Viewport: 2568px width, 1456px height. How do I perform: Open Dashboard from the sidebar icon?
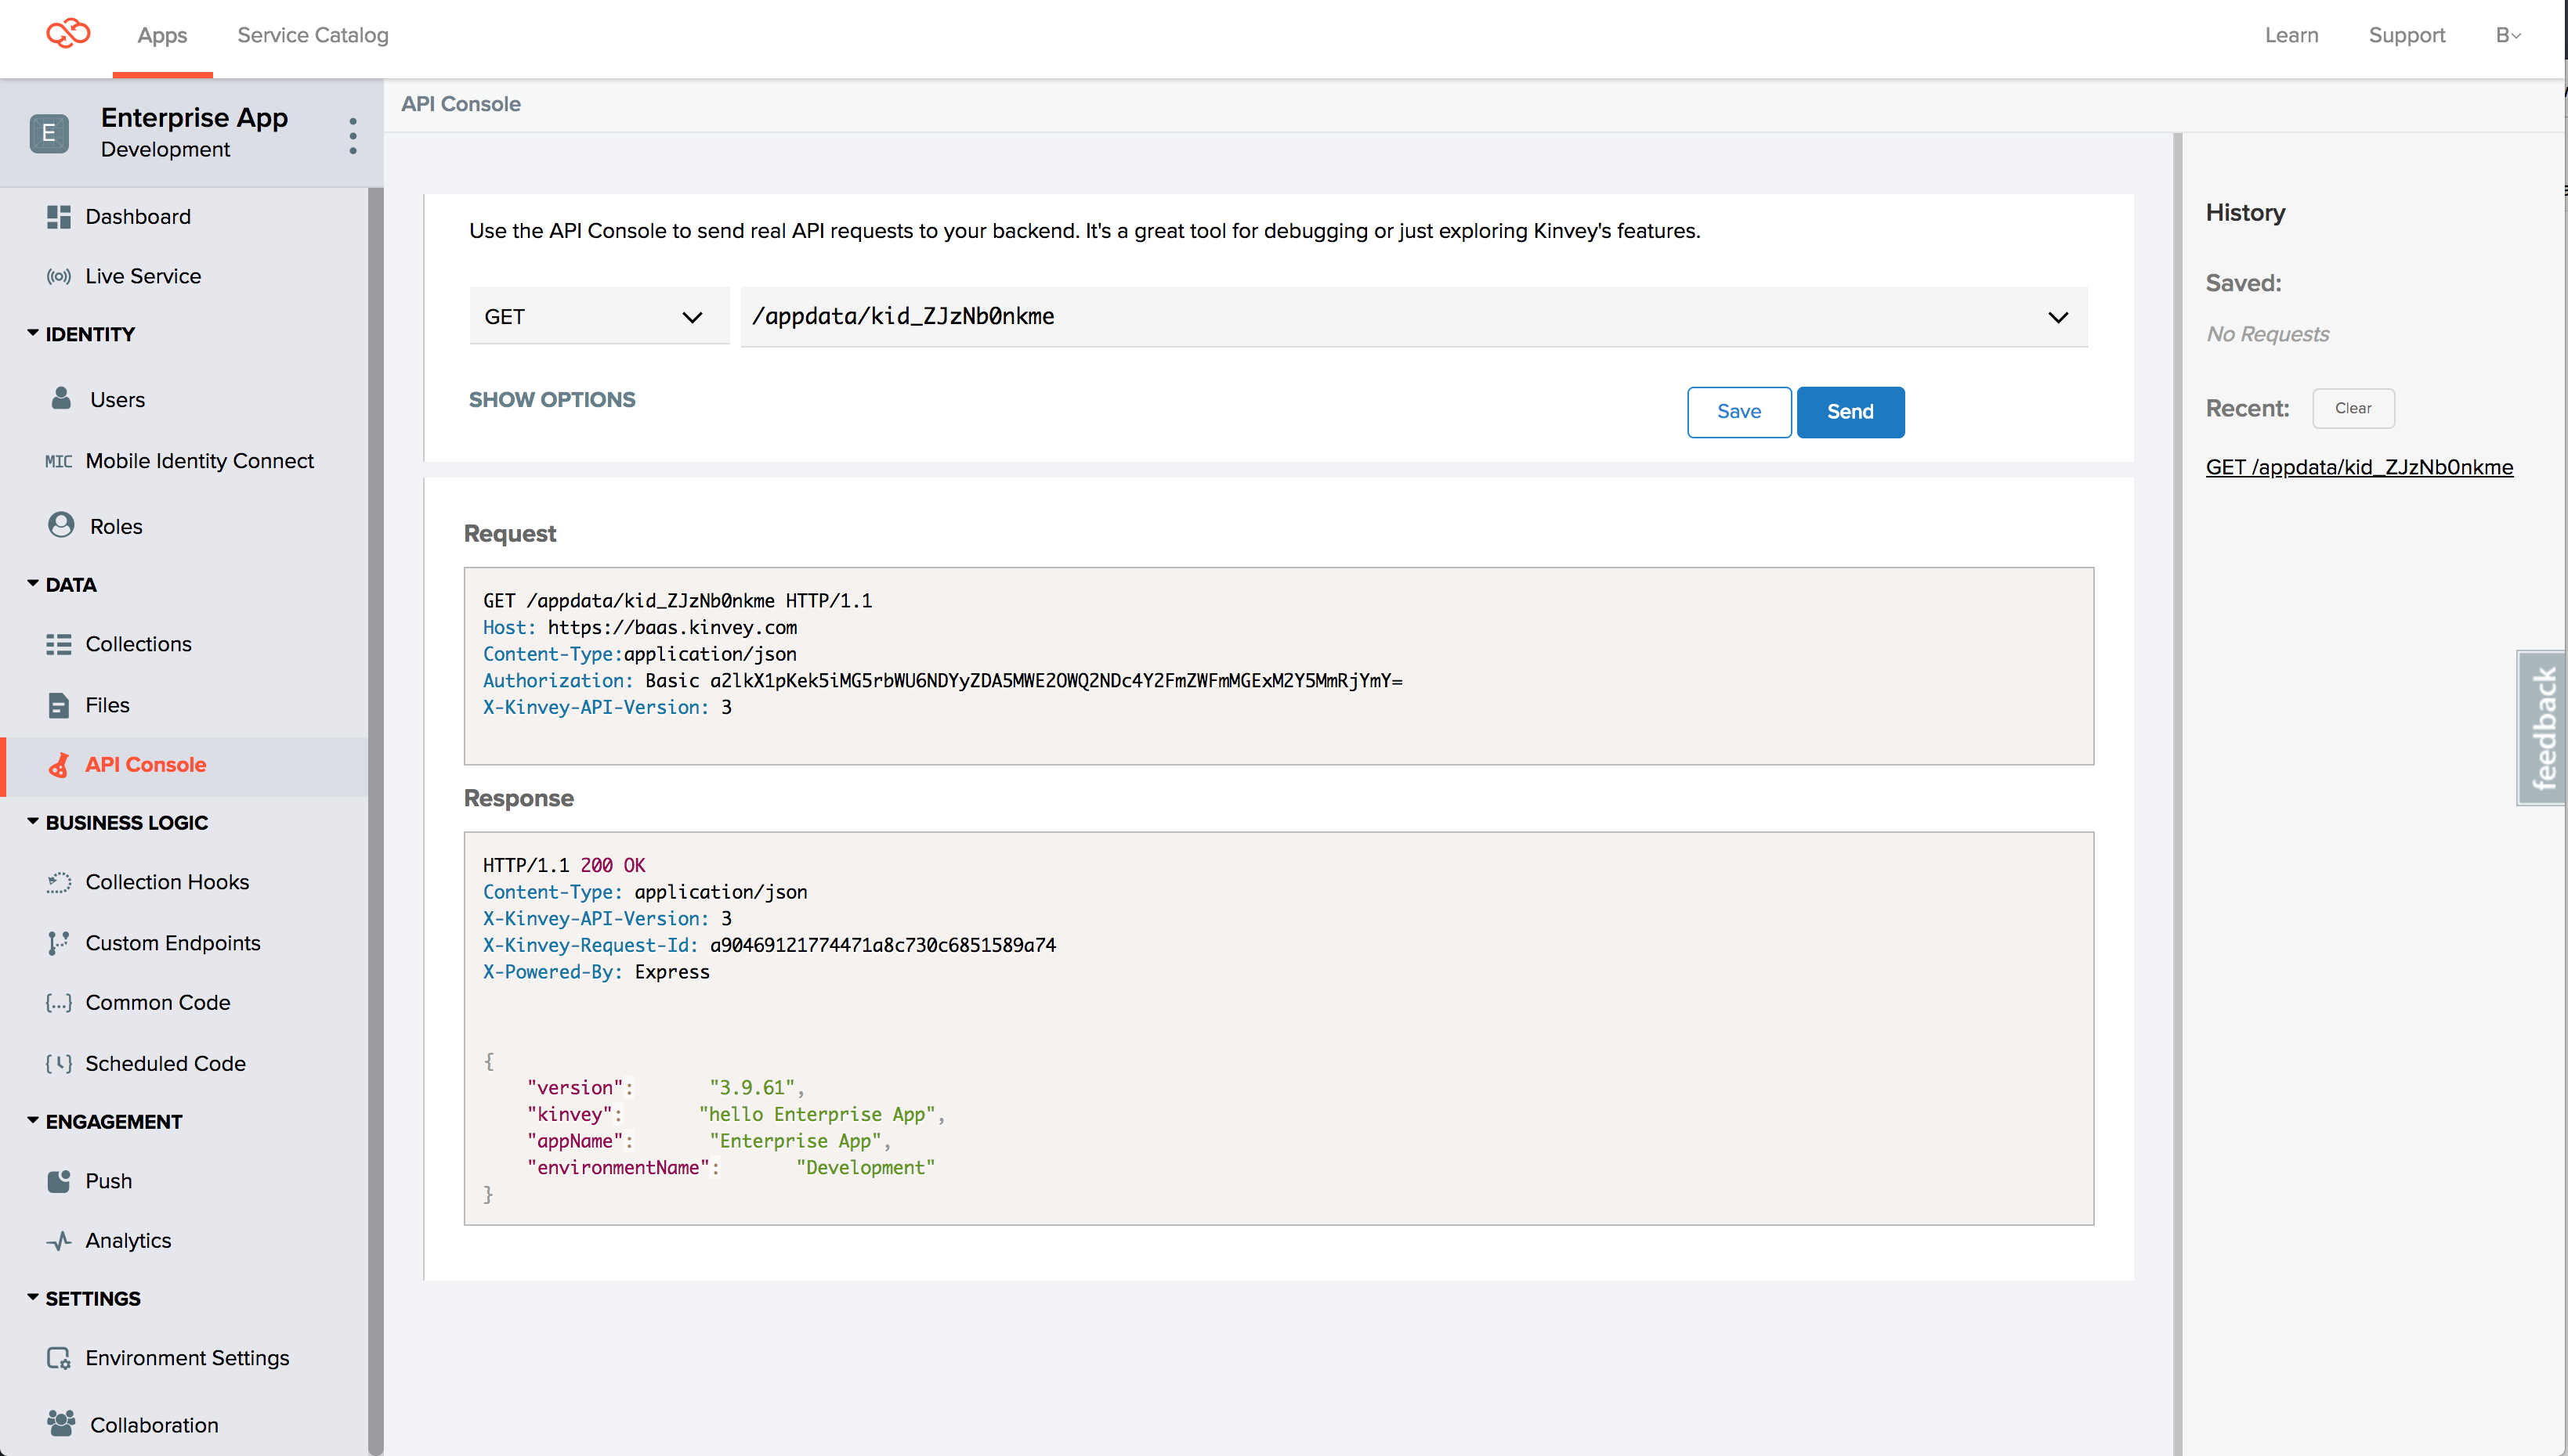click(x=59, y=217)
